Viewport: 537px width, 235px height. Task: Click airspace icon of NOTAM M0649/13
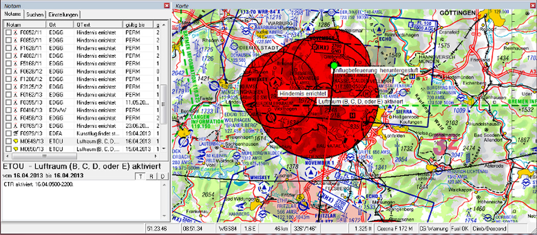point(16,140)
